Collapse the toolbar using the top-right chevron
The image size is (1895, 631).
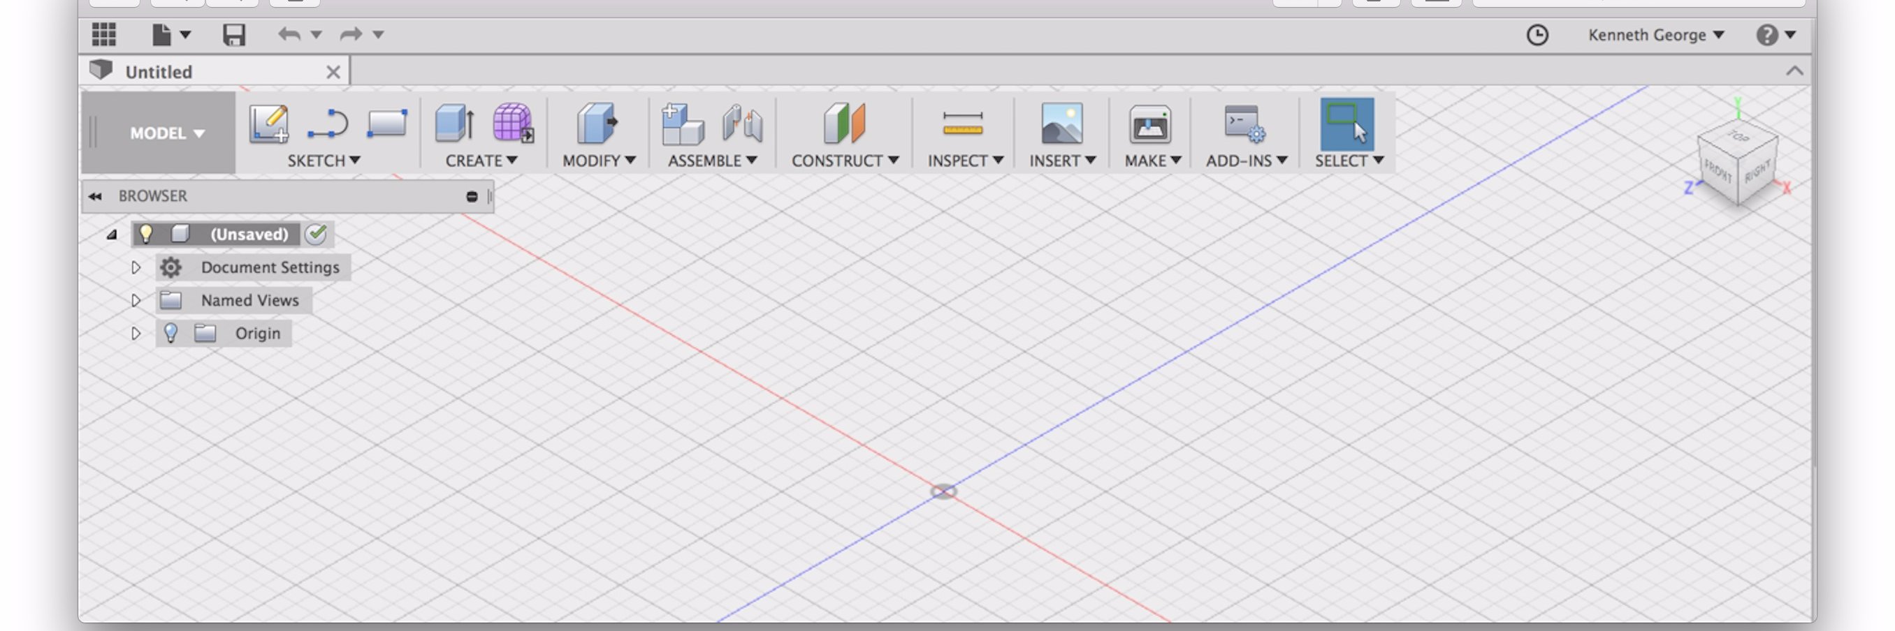(x=1794, y=71)
